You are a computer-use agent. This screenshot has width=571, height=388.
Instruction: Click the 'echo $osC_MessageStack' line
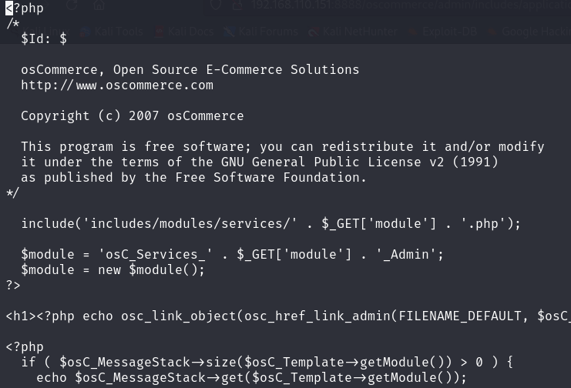(251, 378)
